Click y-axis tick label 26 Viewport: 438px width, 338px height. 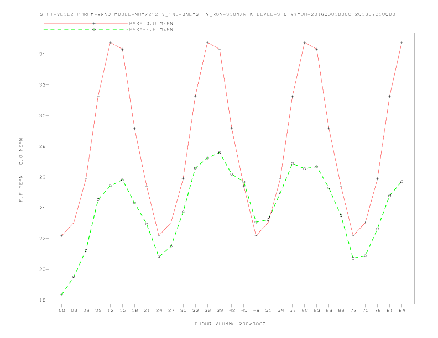[43, 177]
